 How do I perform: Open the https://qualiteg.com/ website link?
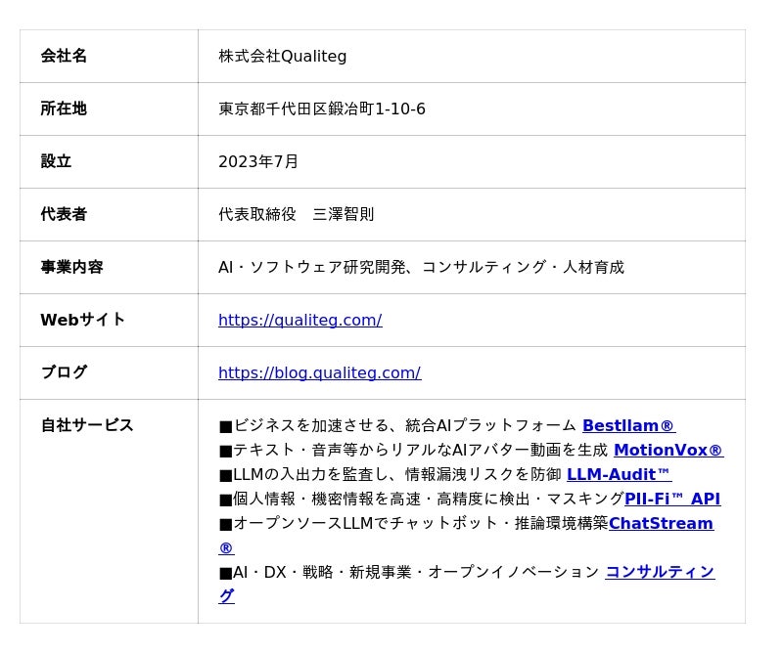[299, 320]
